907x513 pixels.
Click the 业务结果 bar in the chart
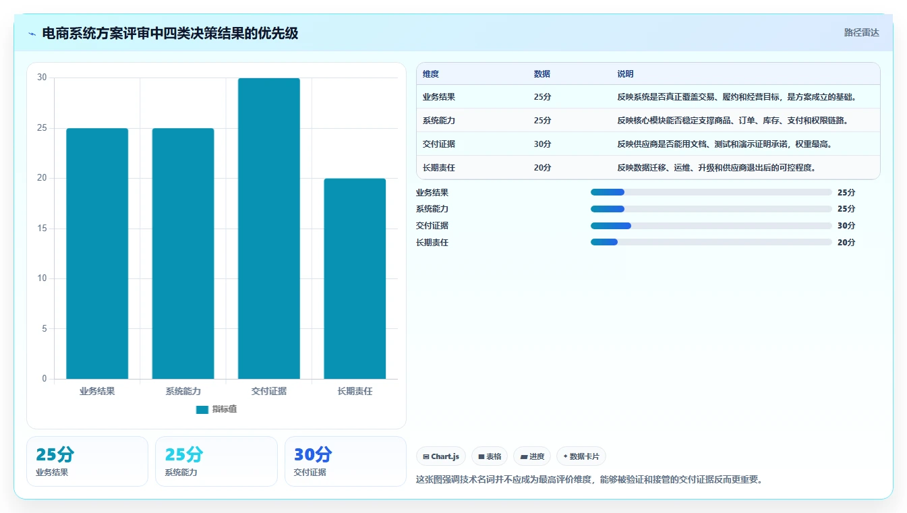tap(97, 253)
